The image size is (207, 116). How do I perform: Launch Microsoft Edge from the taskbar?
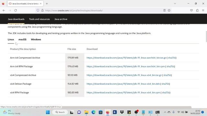tap(93, 112)
